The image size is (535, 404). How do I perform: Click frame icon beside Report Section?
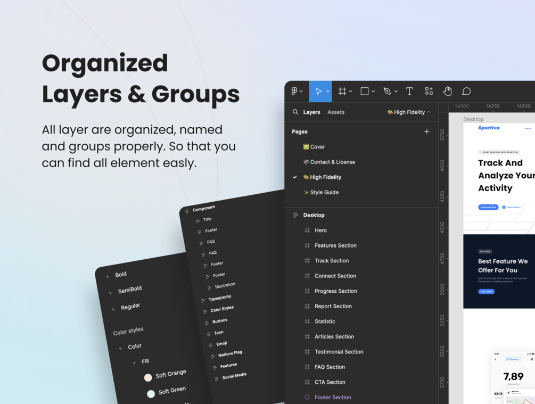[x=307, y=306]
